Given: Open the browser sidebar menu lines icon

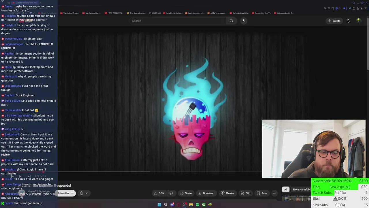Looking at the screenshot, I should (x=366, y=8).
